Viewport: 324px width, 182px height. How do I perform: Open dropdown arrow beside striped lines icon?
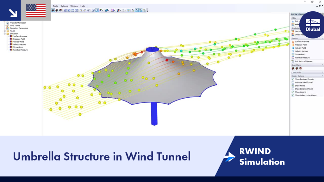(115, 10)
